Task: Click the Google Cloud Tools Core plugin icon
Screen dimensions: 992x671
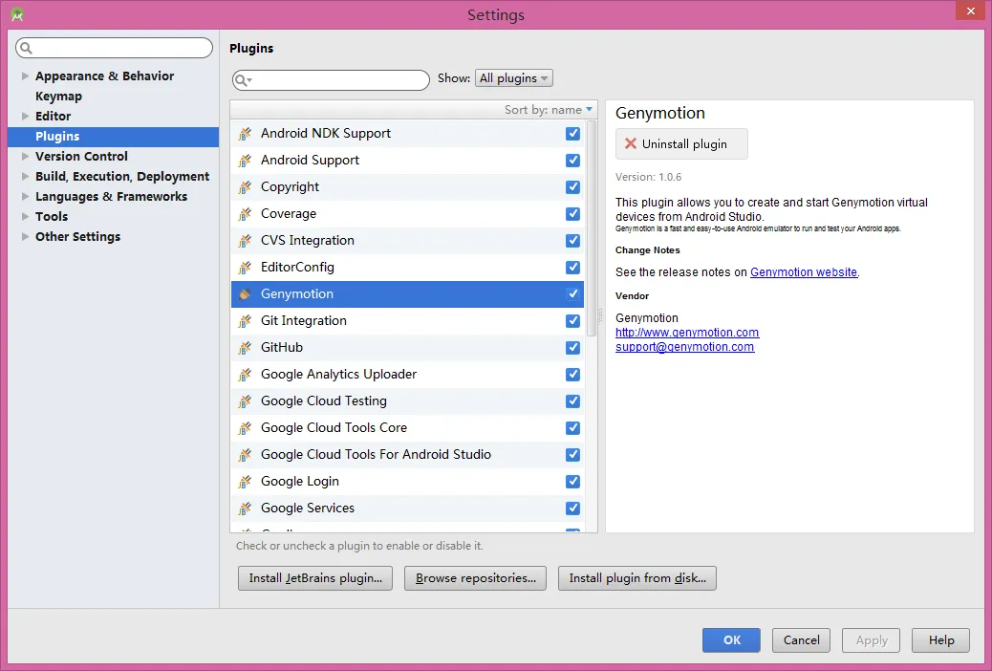Action: click(x=245, y=428)
